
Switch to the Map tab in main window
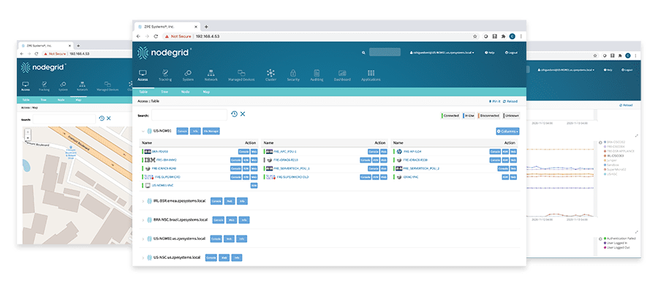click(x=206, y=93)
